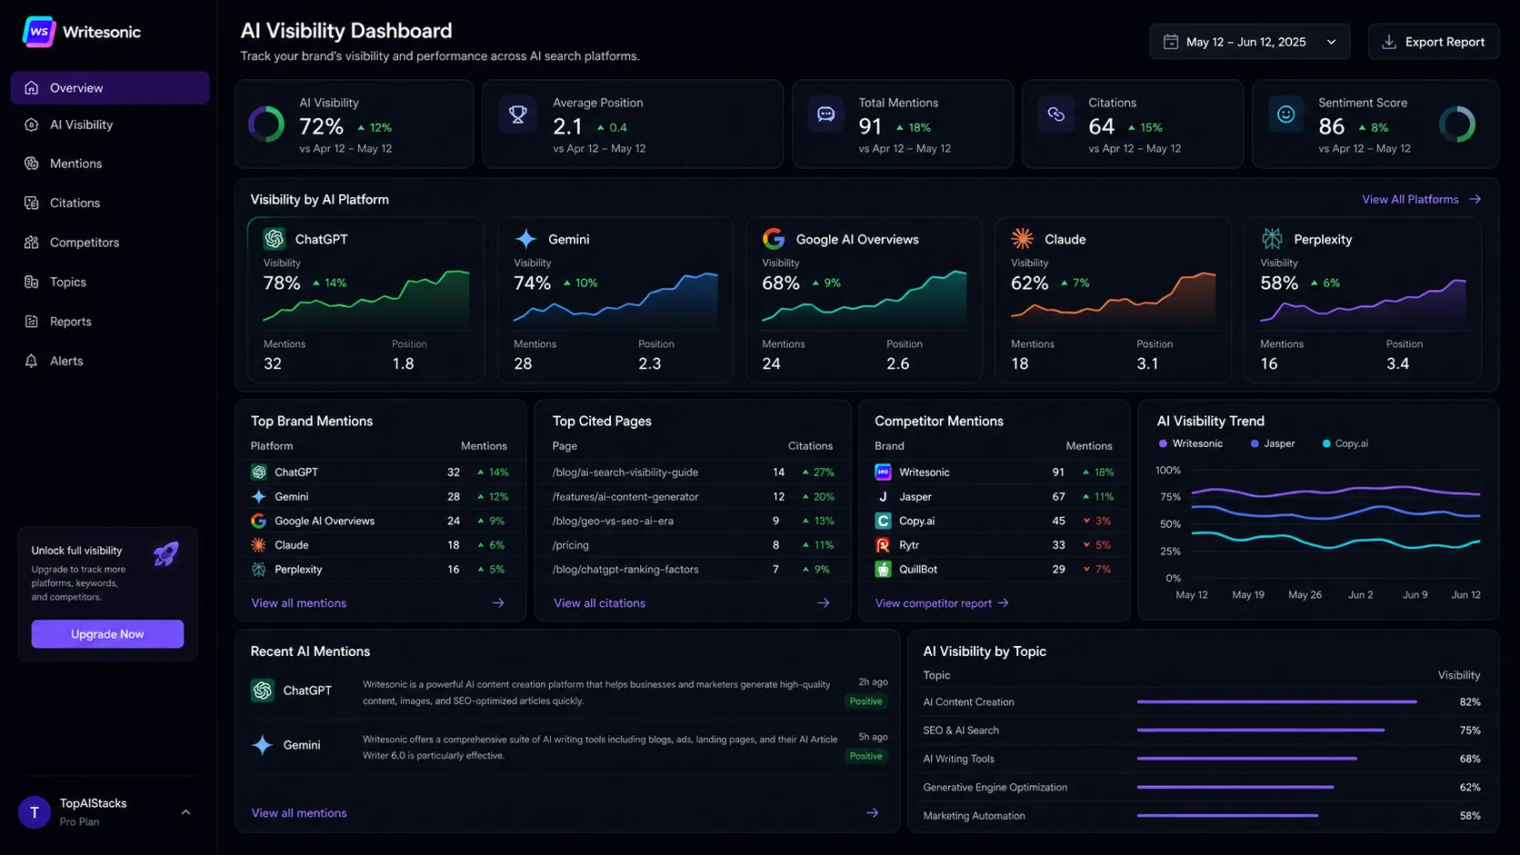The width and height of the screenshot is (1520, 855).
Task: Toggle Jasper series in trend legend
Action: (x=1273, y=443)
